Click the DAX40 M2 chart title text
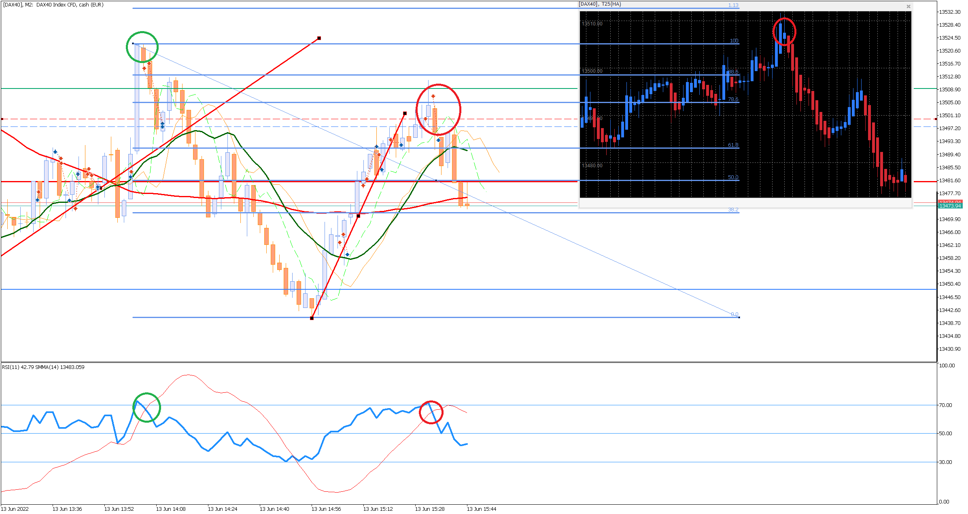 [x=53, y=5]
